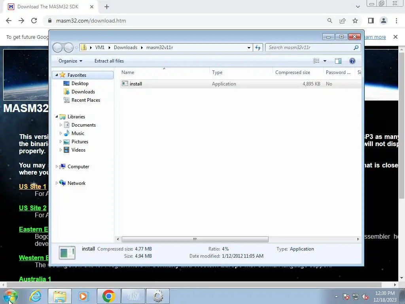Go back in Explorer window

coord(58,47)
